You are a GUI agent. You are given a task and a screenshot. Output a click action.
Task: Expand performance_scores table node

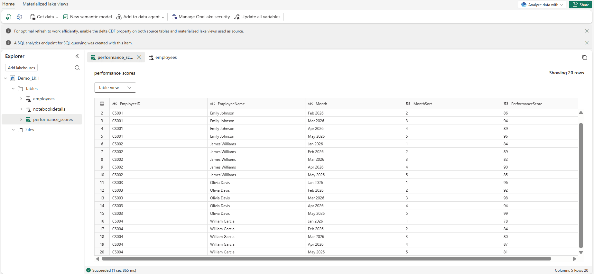click(21, 119)
